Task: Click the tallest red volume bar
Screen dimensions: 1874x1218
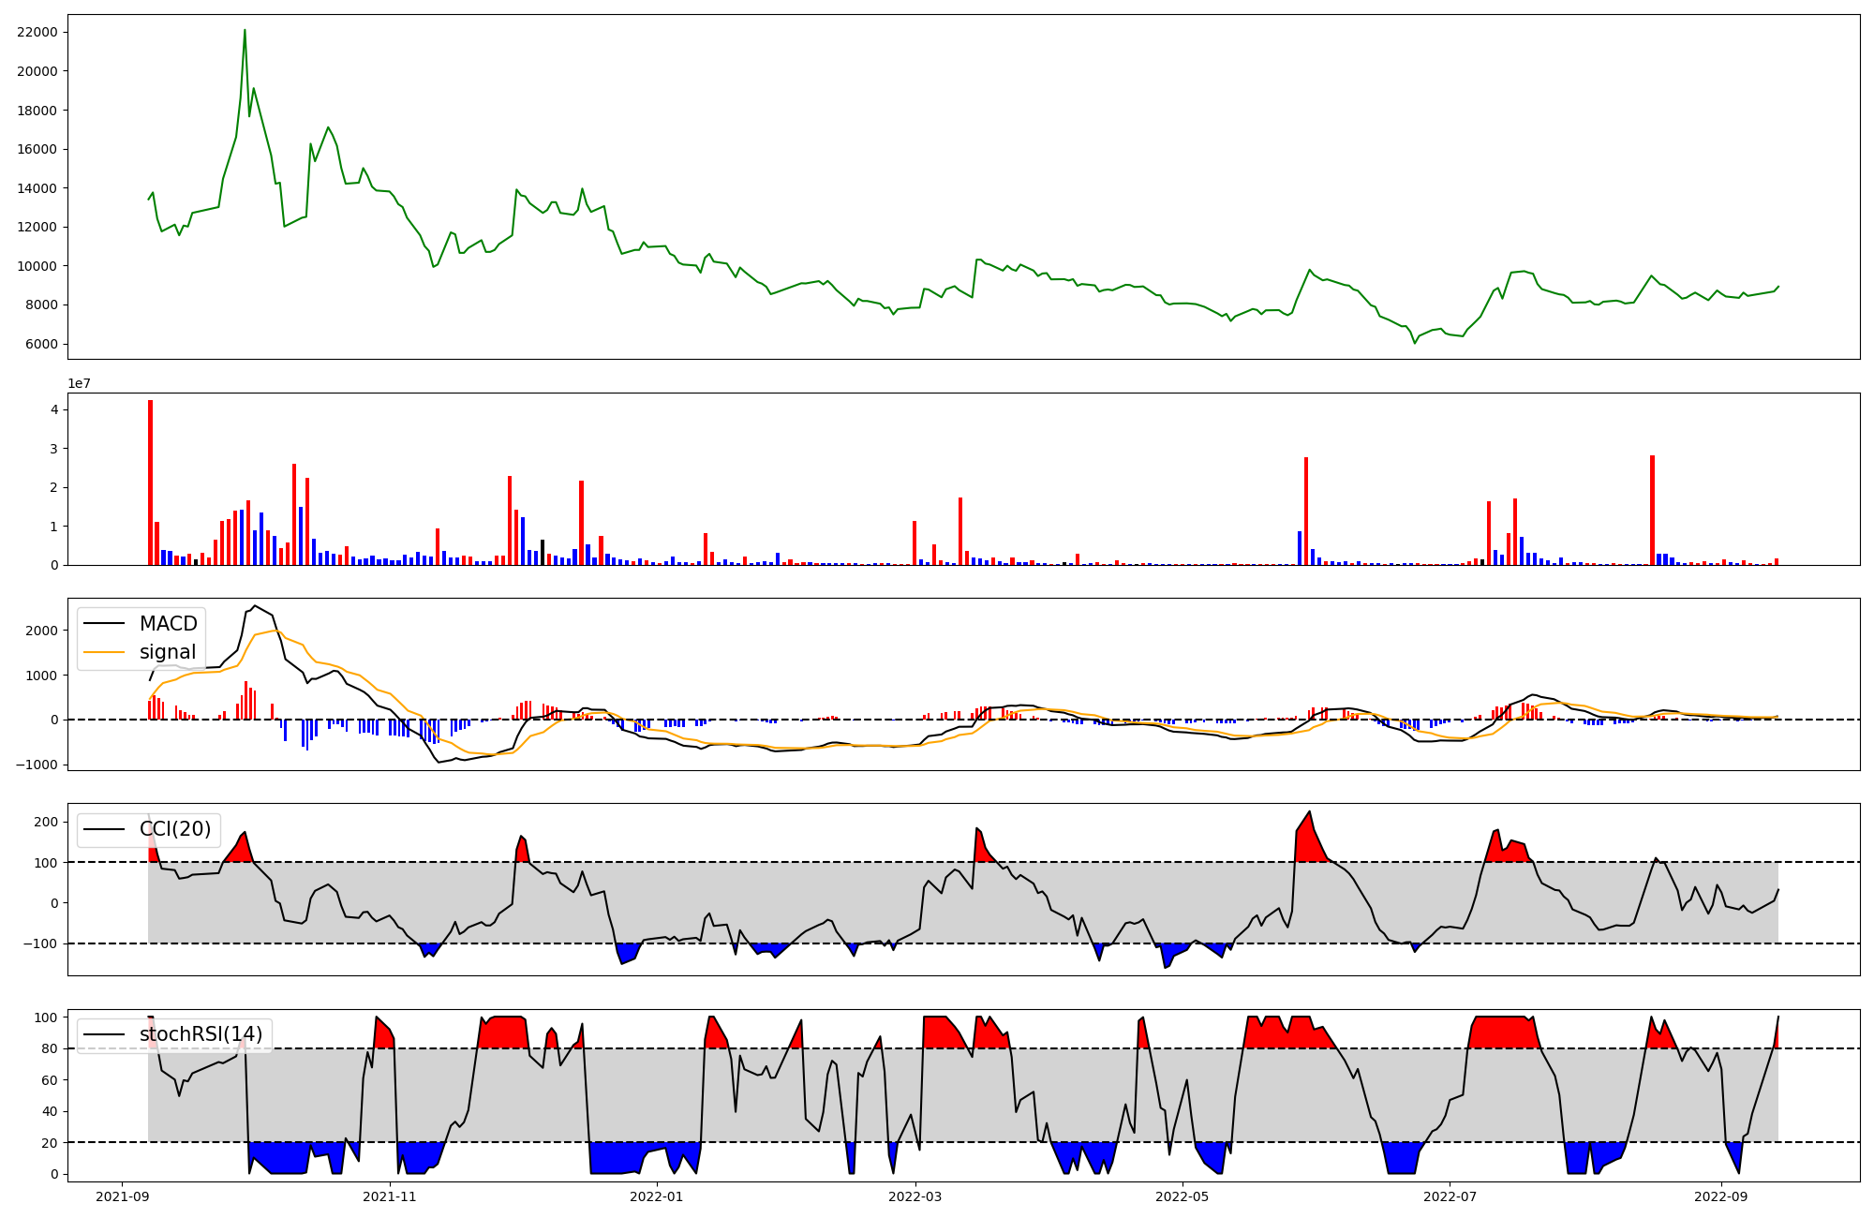Action: tap(150, 483)
